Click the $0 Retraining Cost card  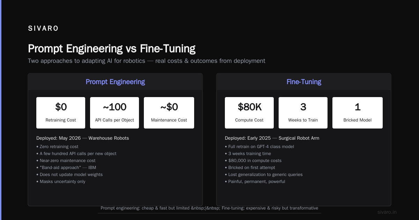pyautogui.click(x=61, y=113)
